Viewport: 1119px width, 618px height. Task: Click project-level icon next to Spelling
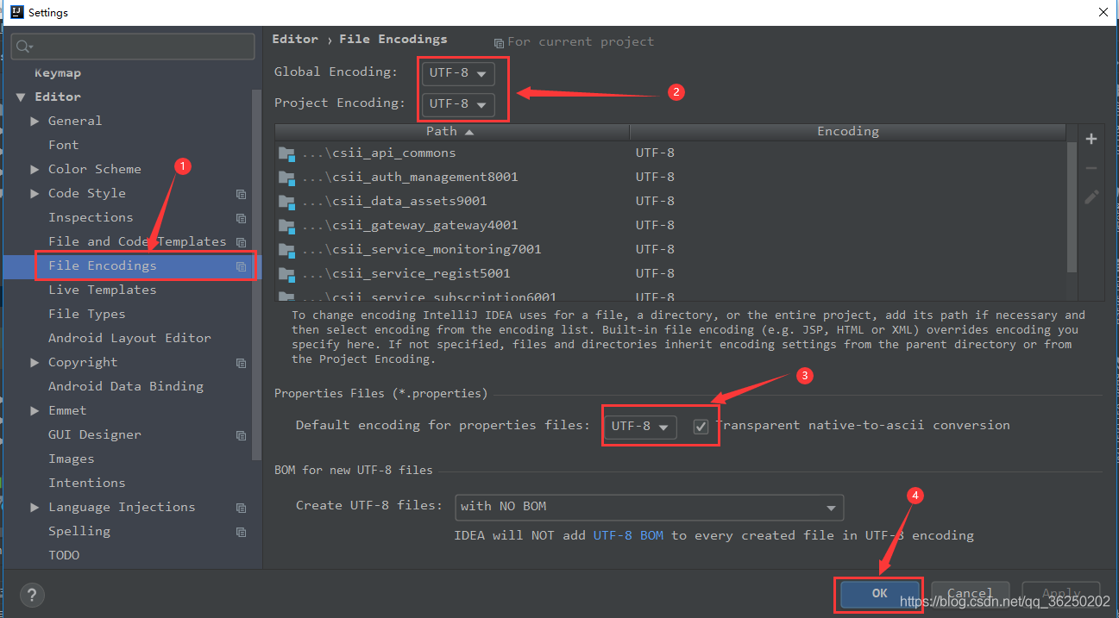point(241,532)
